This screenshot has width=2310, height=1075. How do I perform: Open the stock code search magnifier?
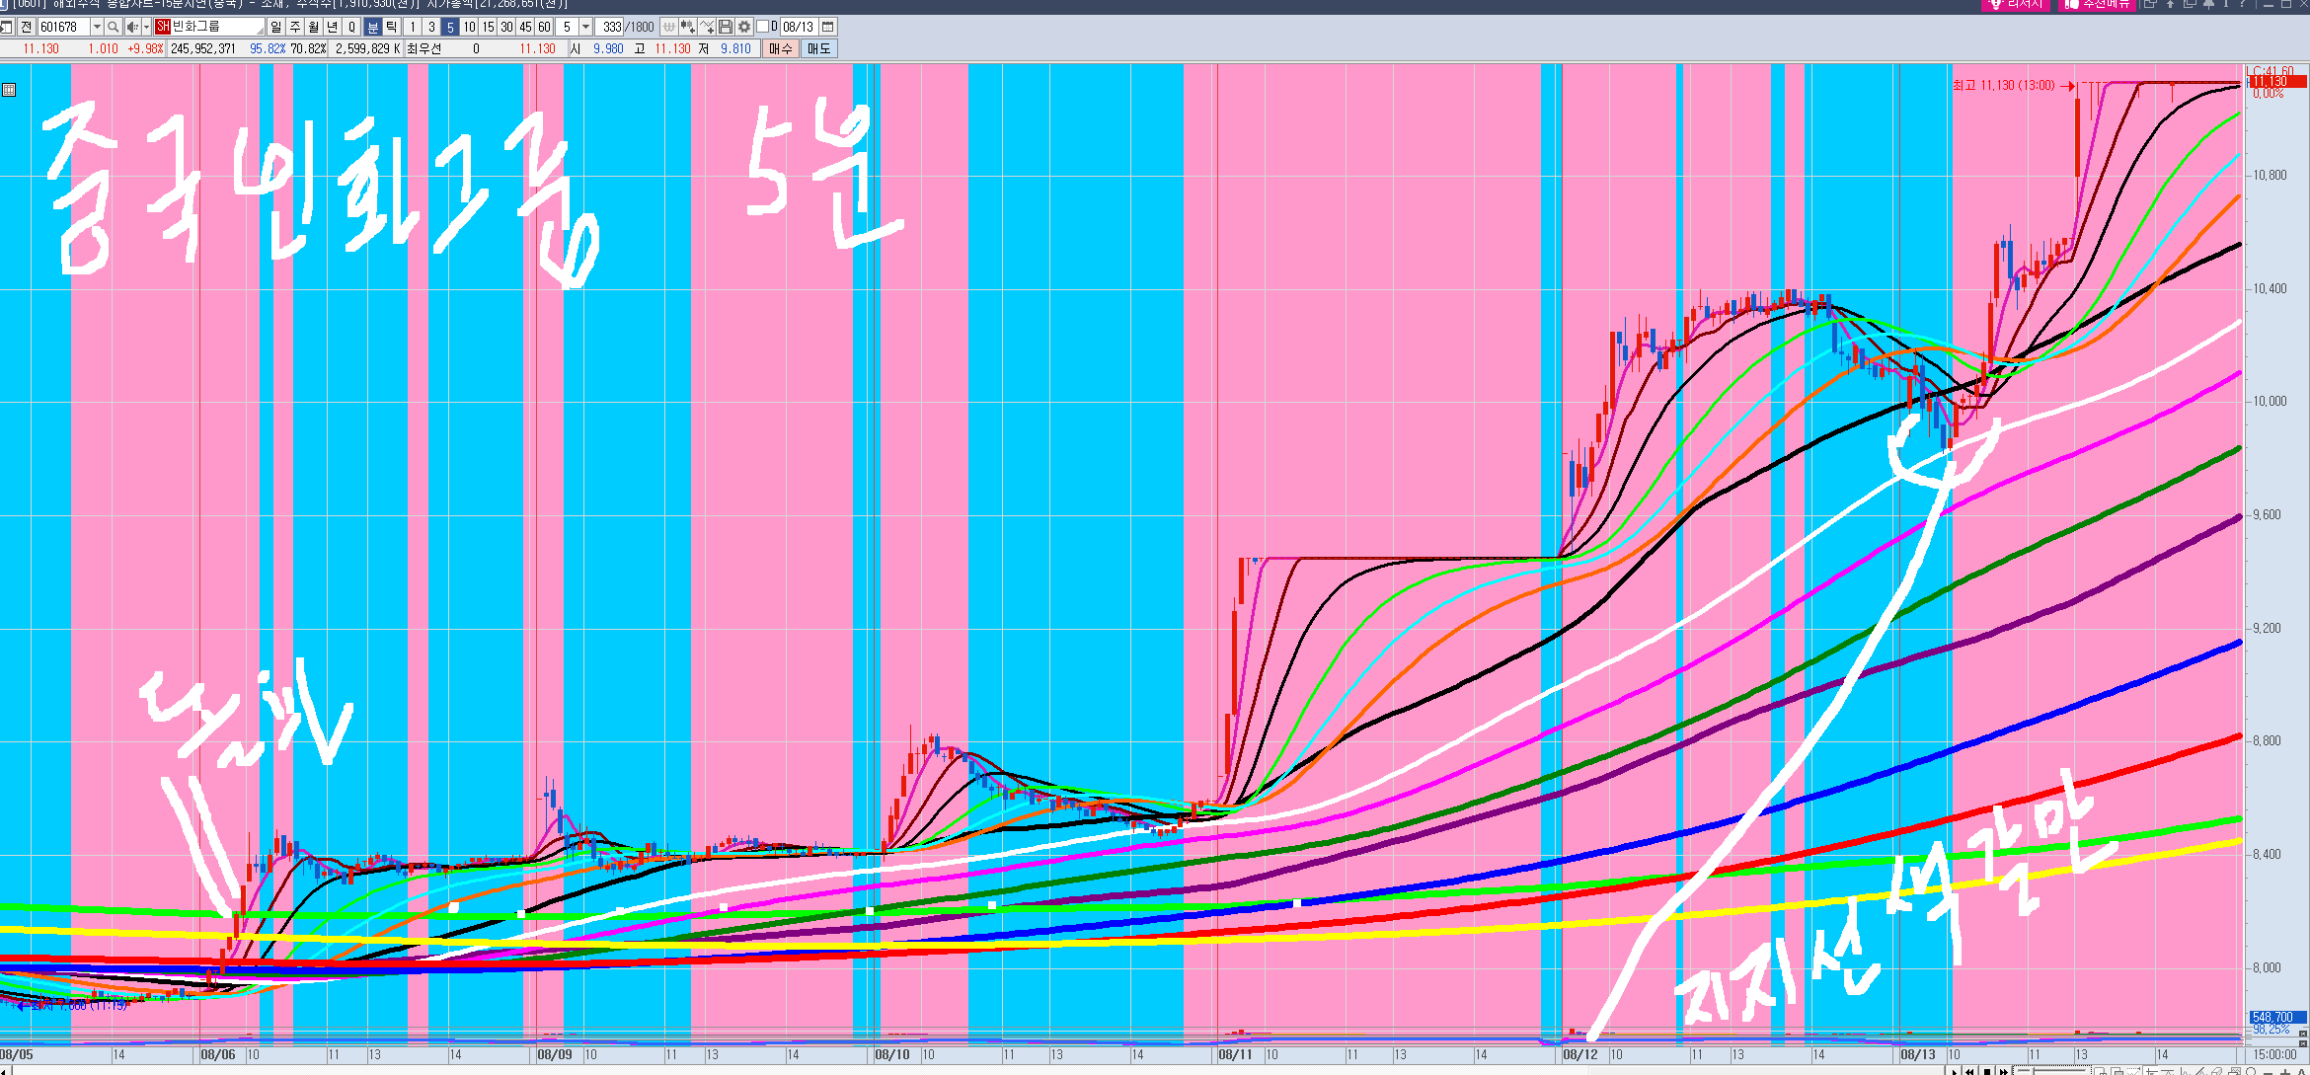point(113,27)
